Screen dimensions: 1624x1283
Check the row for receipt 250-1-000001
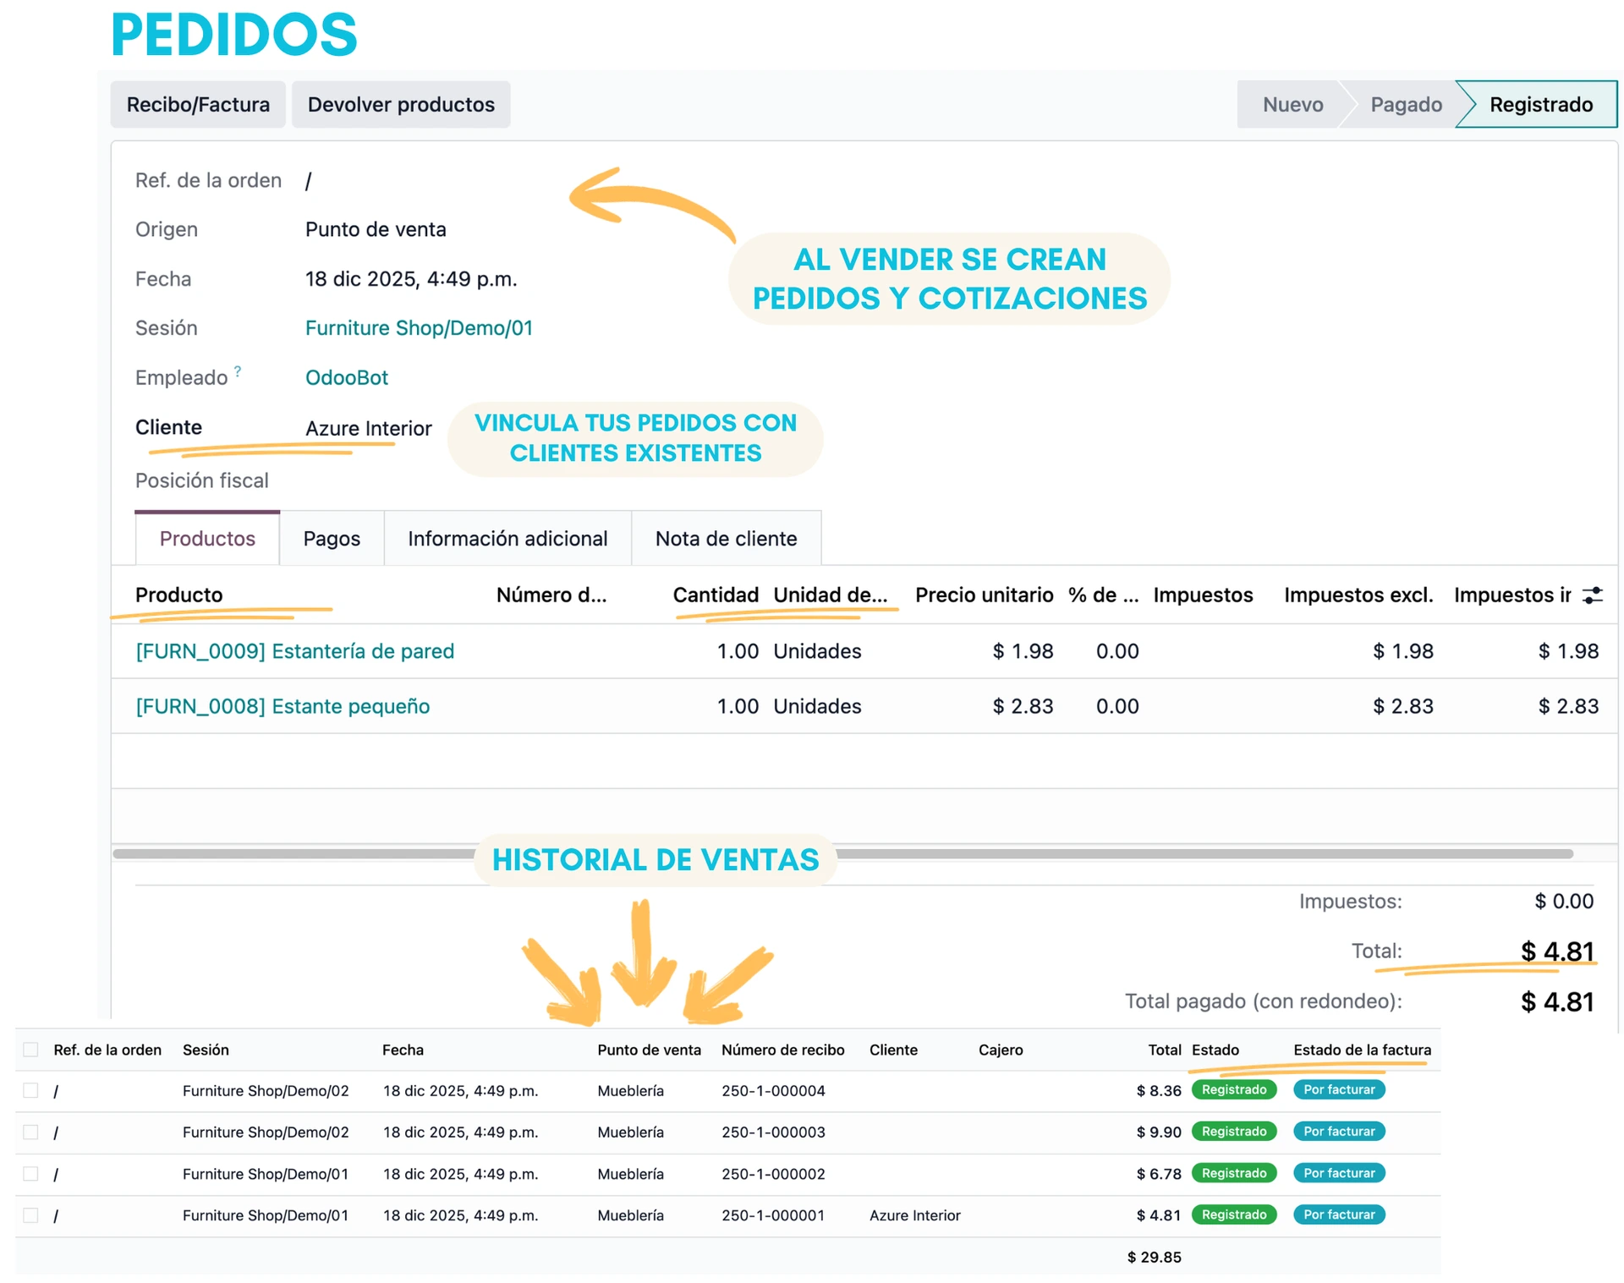[31, 1215]
